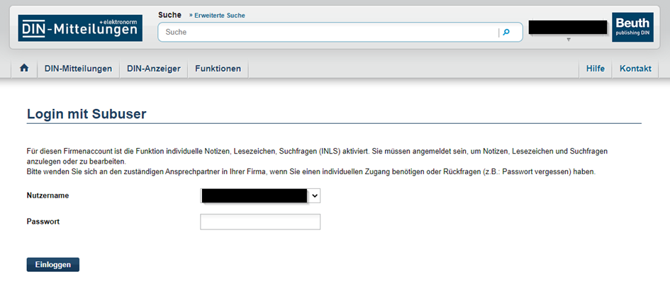The height and width of the screenshot is (291, 670).
Task: Click the DIN-Mitteilungen elektronorm logo
Action: (80, 28)
